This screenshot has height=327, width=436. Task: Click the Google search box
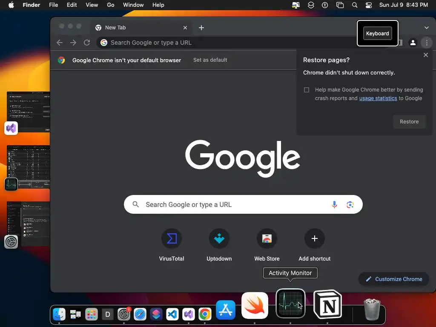click(x=243, y=204)
